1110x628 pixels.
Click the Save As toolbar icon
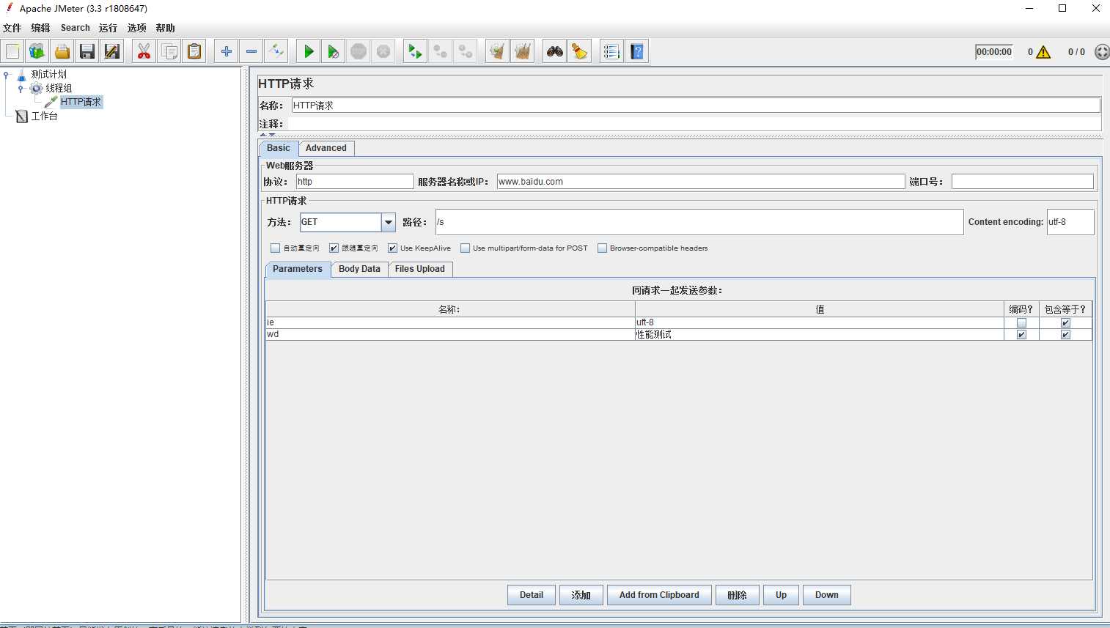(x=112, y=51)
